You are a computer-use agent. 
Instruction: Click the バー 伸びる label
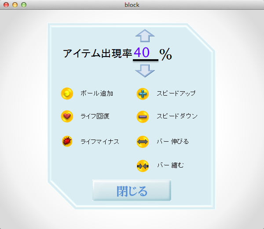[173, 141]
